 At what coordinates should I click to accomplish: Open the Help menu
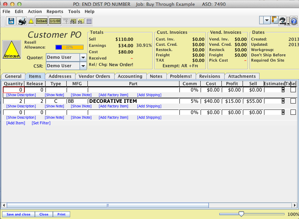(x=90, y=11)
